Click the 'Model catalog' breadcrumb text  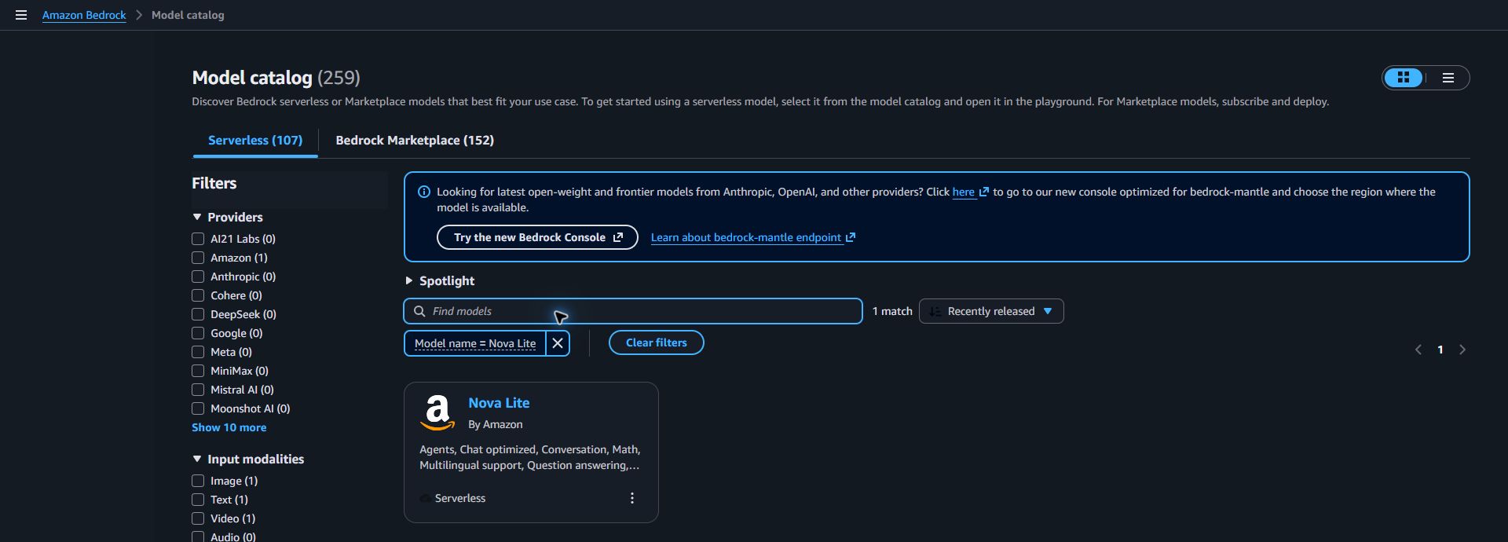[188, 15]
